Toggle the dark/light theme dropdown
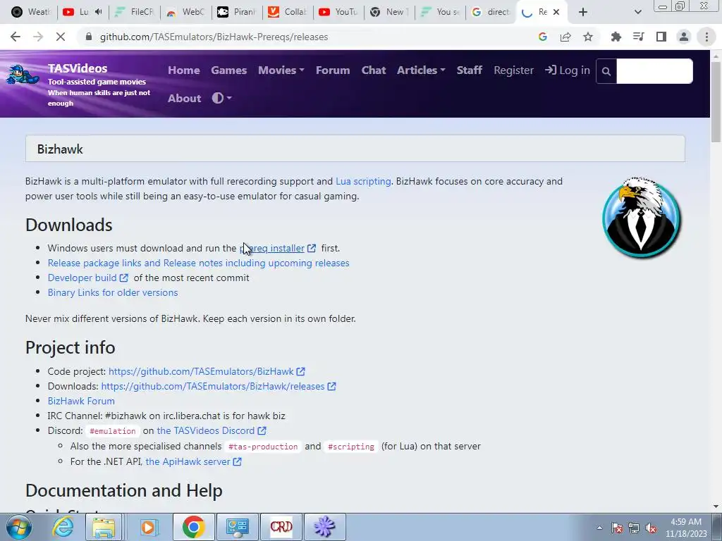Image resolution: width=722 pixels, height=541 pixels. [221, 98]
